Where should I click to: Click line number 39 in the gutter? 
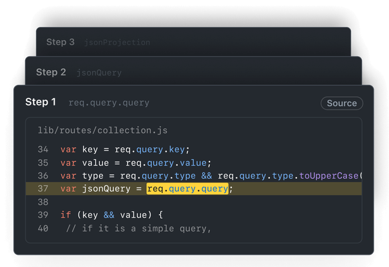(43, 215)
